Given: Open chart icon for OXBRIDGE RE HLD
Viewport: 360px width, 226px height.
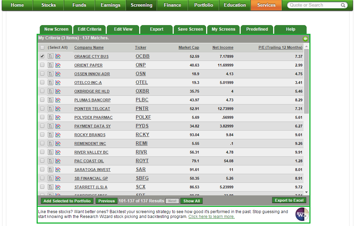Looking at the screenshot, I should pyautogui.click(x=58, y=91).
